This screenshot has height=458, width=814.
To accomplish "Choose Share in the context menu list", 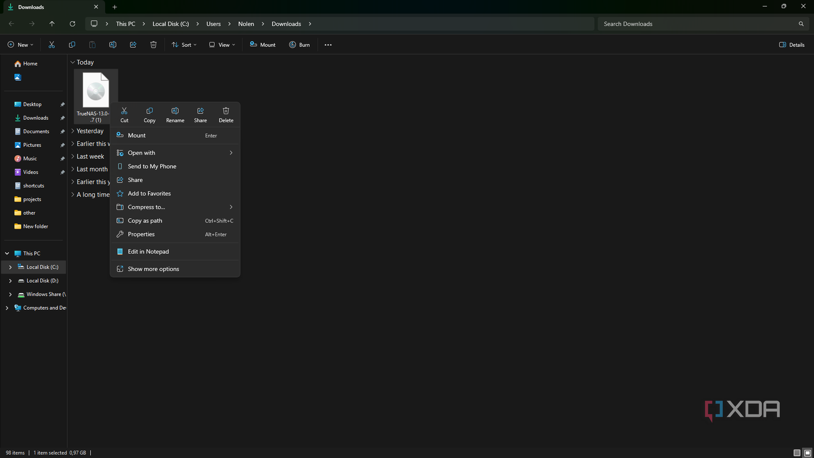I will pos(175,180).
